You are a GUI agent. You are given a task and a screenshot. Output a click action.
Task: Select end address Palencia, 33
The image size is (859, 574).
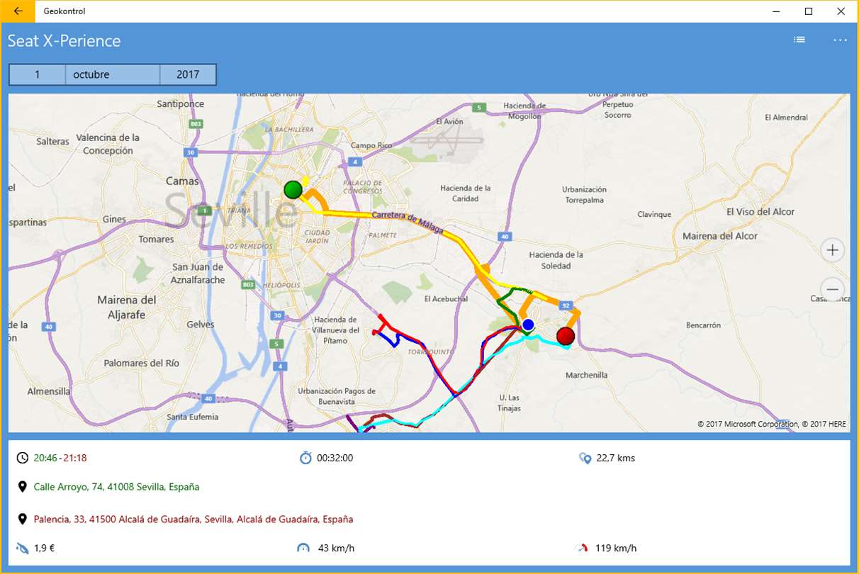tap(193, 519)
